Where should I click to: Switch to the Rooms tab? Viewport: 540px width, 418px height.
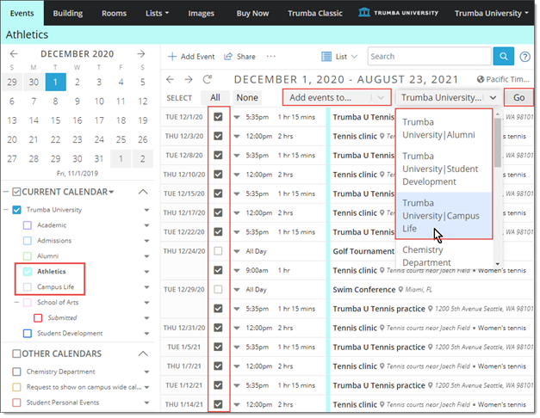[114, 13]
